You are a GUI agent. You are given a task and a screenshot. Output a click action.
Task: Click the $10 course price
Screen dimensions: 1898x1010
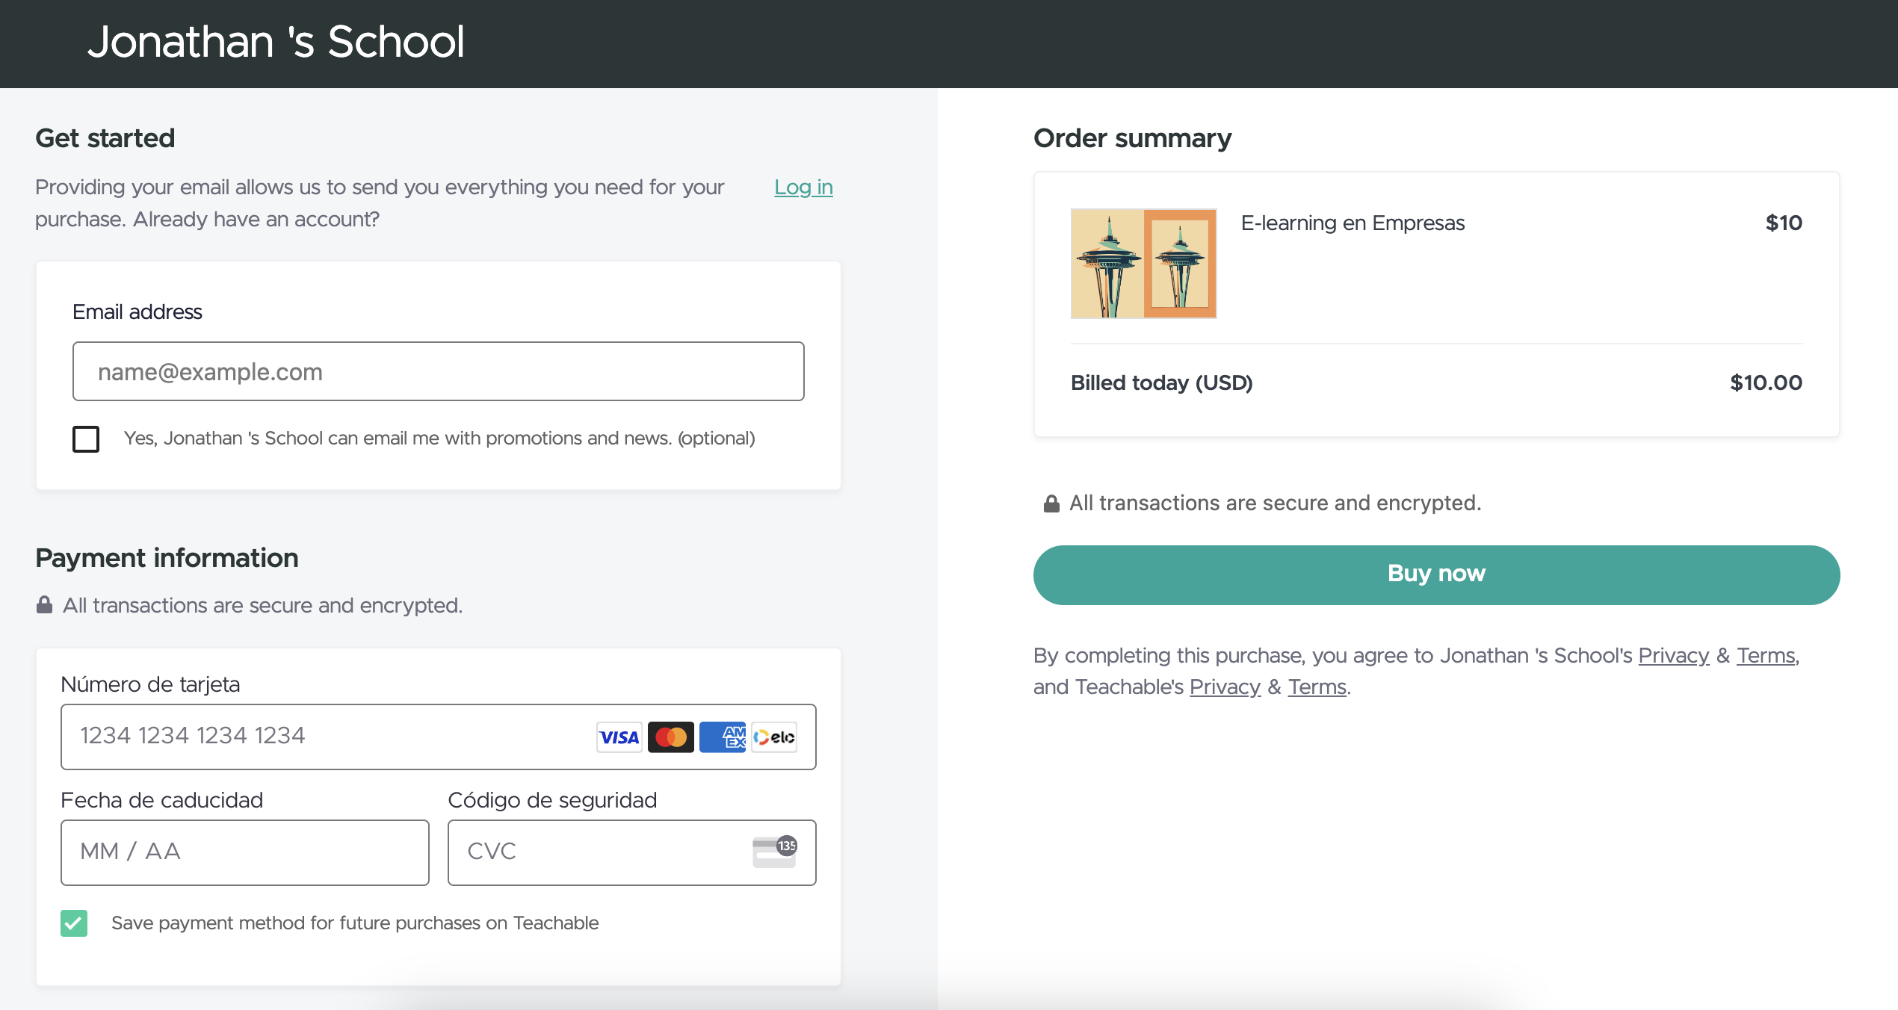1784,223
